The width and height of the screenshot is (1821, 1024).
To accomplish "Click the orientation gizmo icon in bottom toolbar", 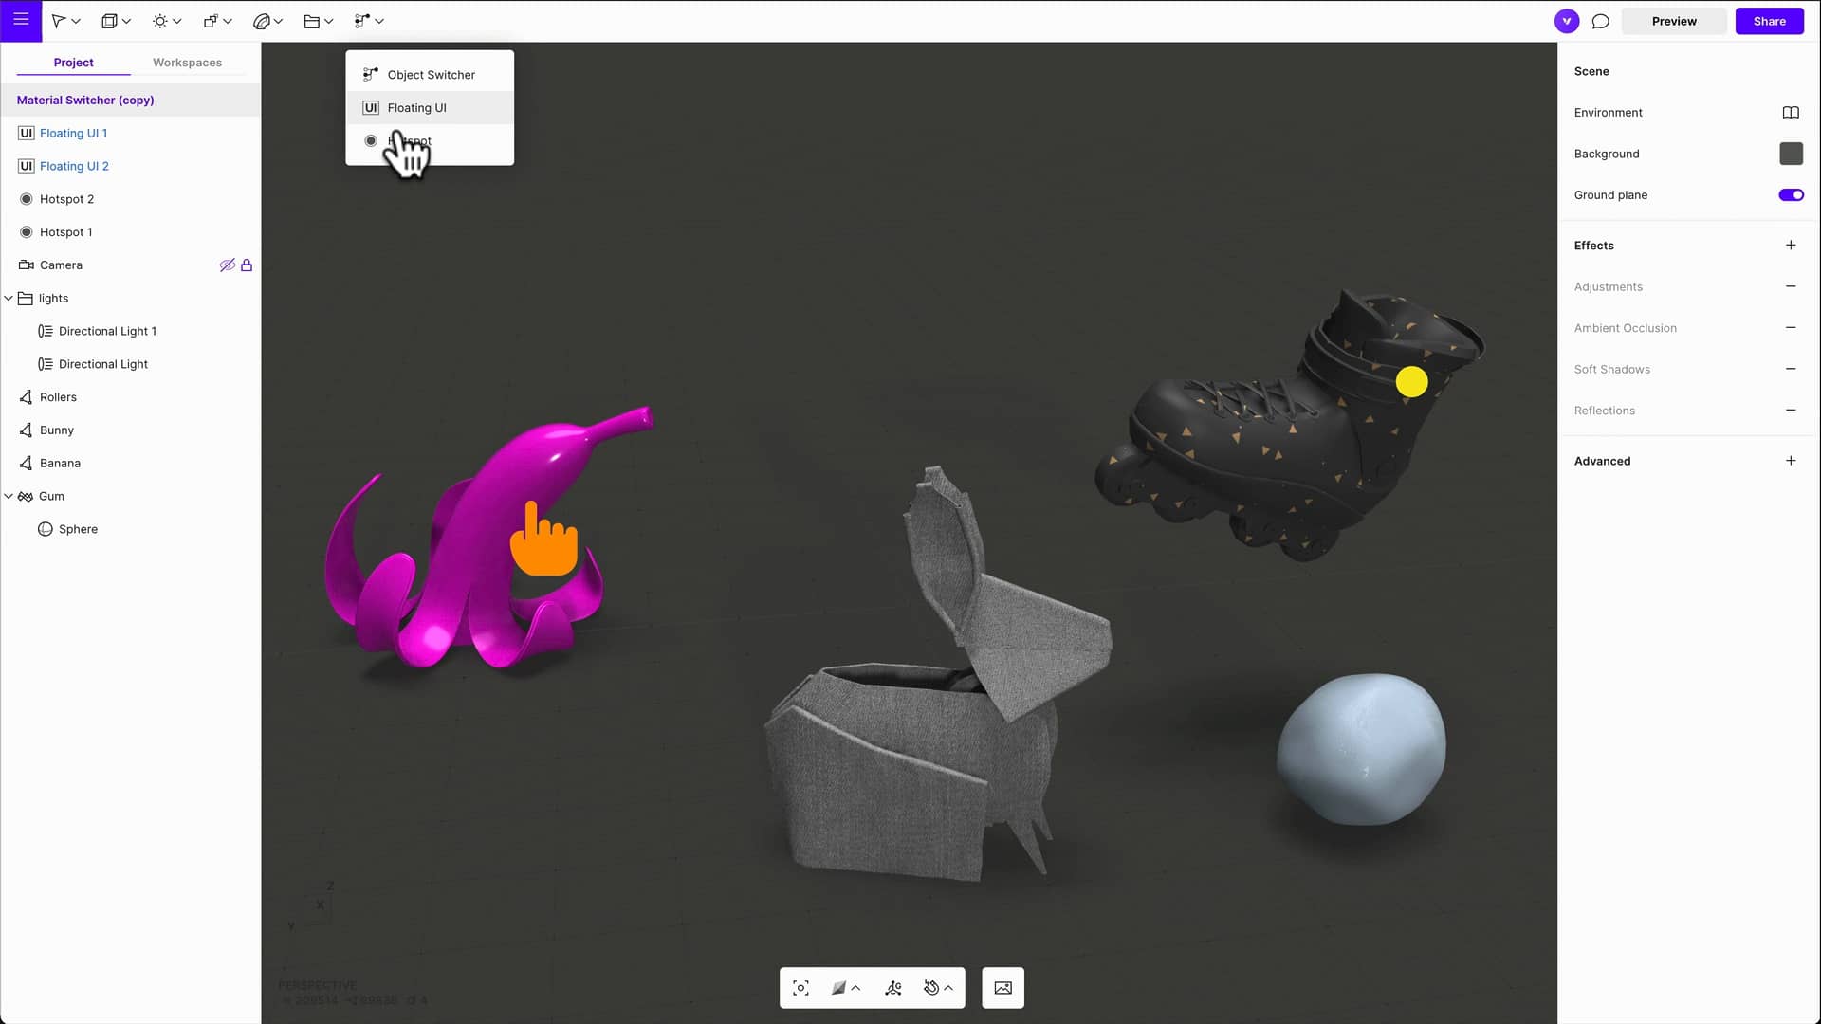I will click(x=892, y=987).
